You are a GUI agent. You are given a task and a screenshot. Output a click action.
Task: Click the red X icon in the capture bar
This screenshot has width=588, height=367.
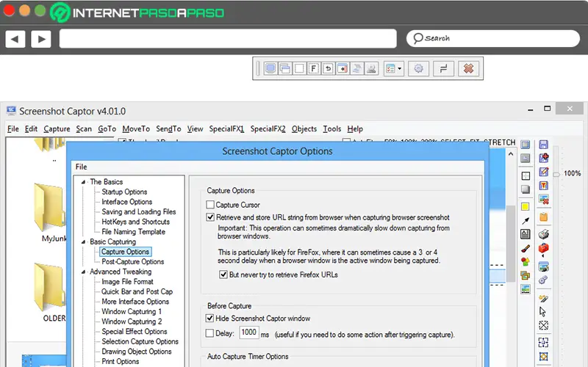pos(467,69)
